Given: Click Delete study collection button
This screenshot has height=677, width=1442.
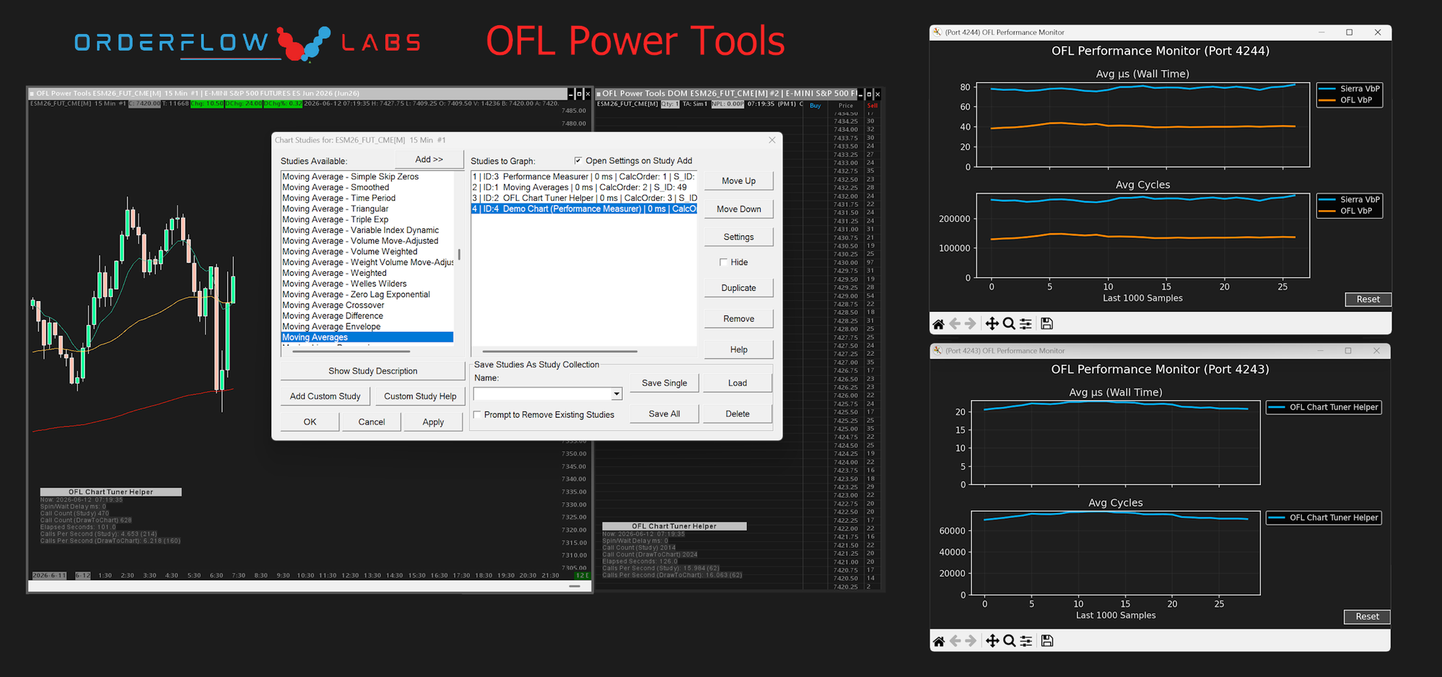Looking at the screenshot, I should click(x=738, y=414).
